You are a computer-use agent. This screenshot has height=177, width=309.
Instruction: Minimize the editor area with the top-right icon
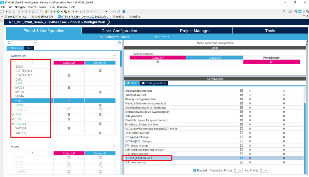click(303, 16)
